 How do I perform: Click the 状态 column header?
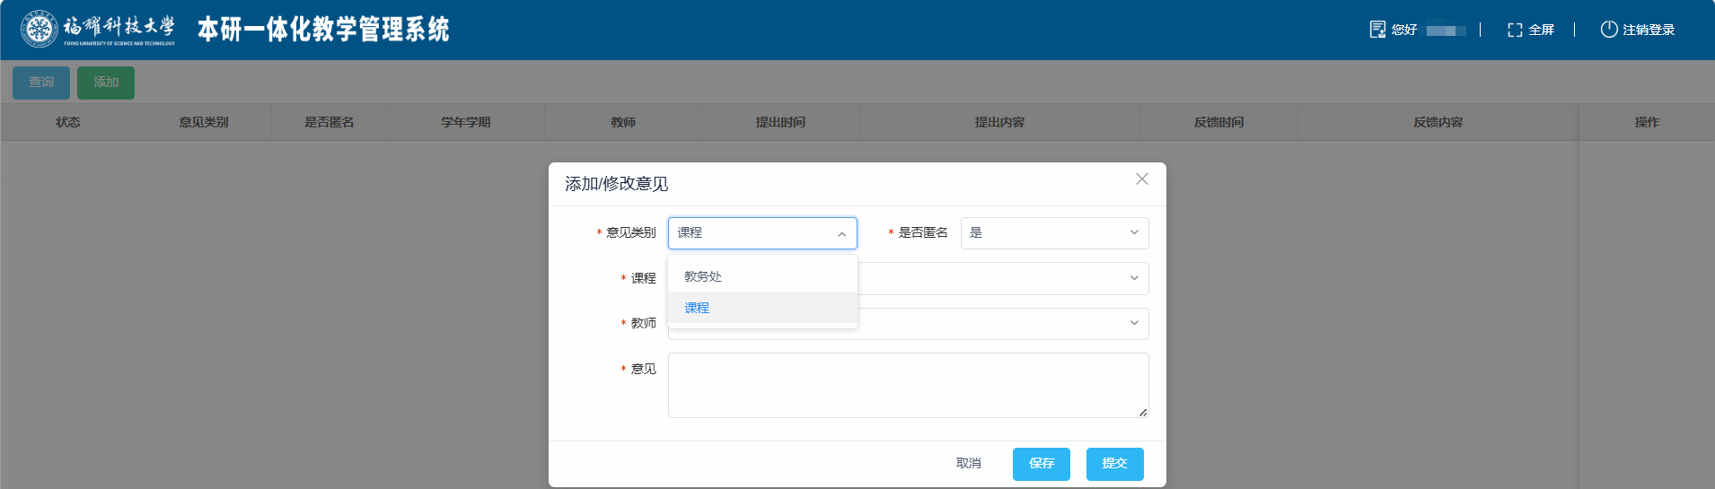point(68,122)
